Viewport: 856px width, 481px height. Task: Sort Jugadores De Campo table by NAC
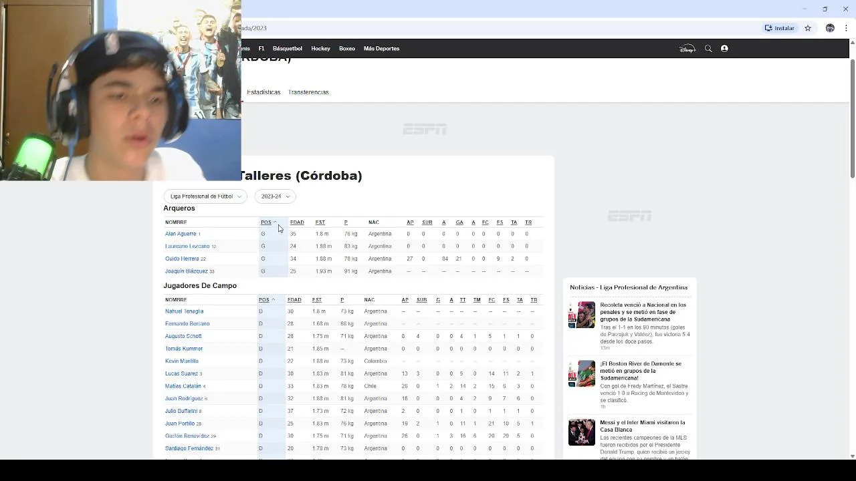click(369, 300)
